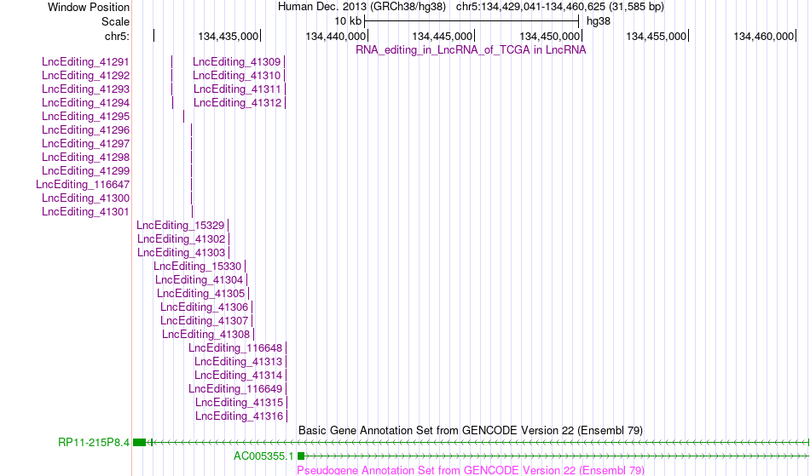Click the LncEditing_41311 label

coord(238,89)
